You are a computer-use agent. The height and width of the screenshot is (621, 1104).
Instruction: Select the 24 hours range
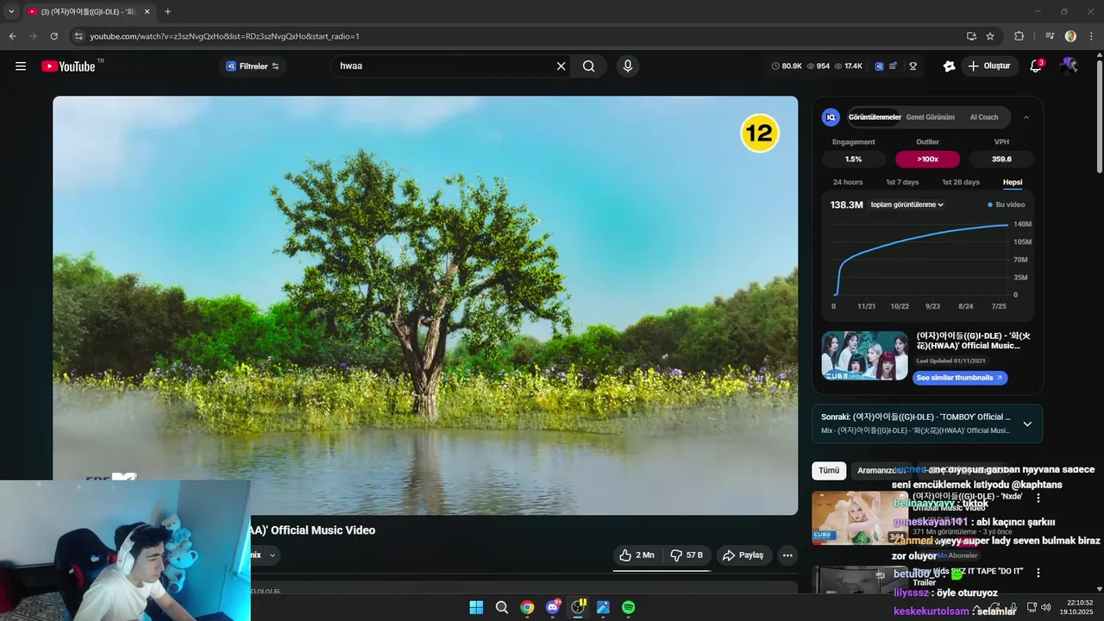point(848,183)
